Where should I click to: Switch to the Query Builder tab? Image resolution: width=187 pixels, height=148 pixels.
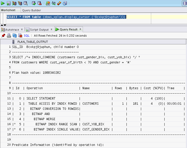click(x=31, y=10)
